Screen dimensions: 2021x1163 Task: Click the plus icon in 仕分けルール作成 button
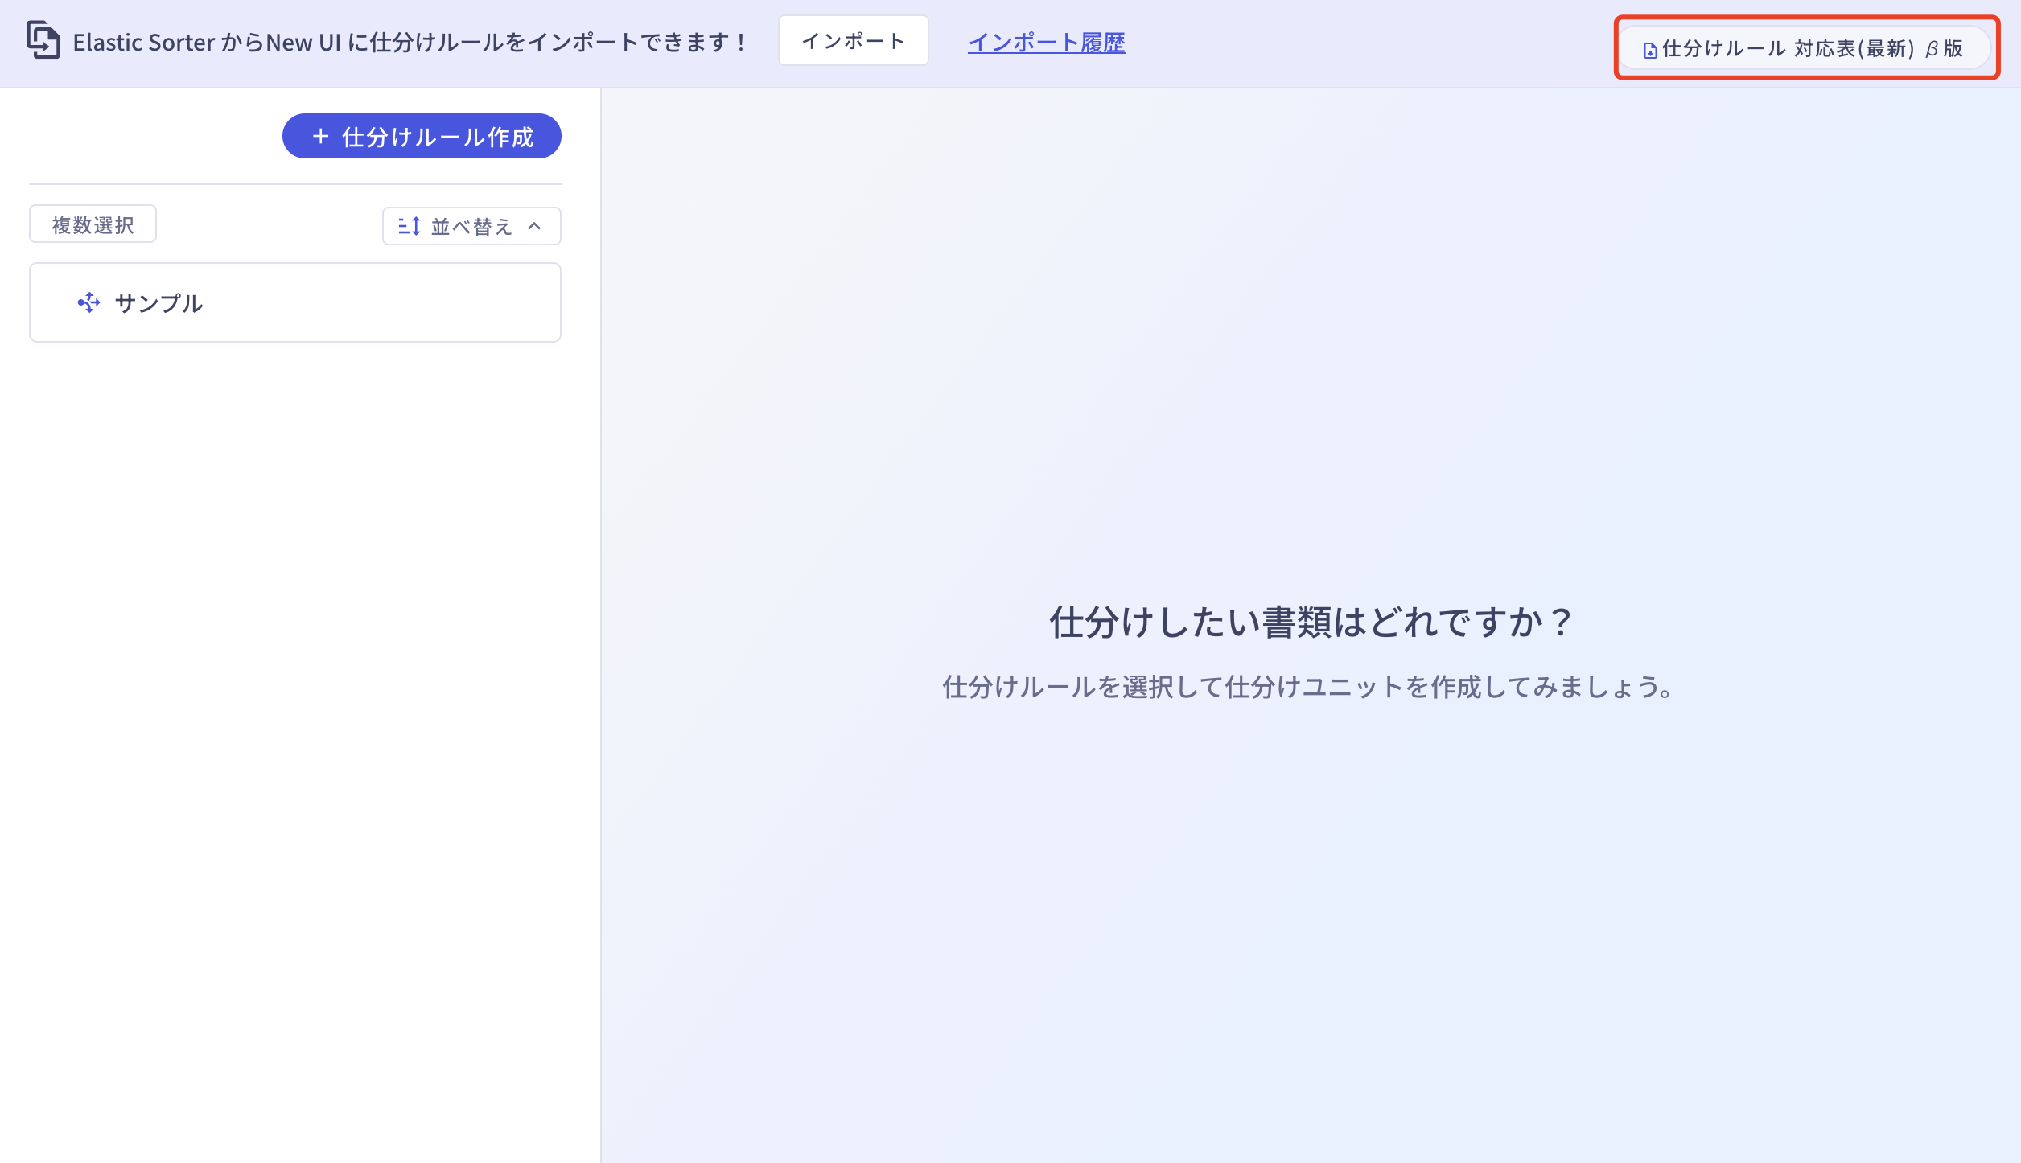[x=321, y=137]
